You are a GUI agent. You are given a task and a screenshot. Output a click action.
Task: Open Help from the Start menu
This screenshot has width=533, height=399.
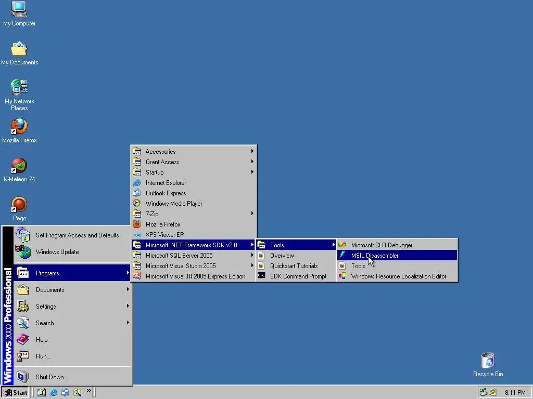click(x=72, y=340)
